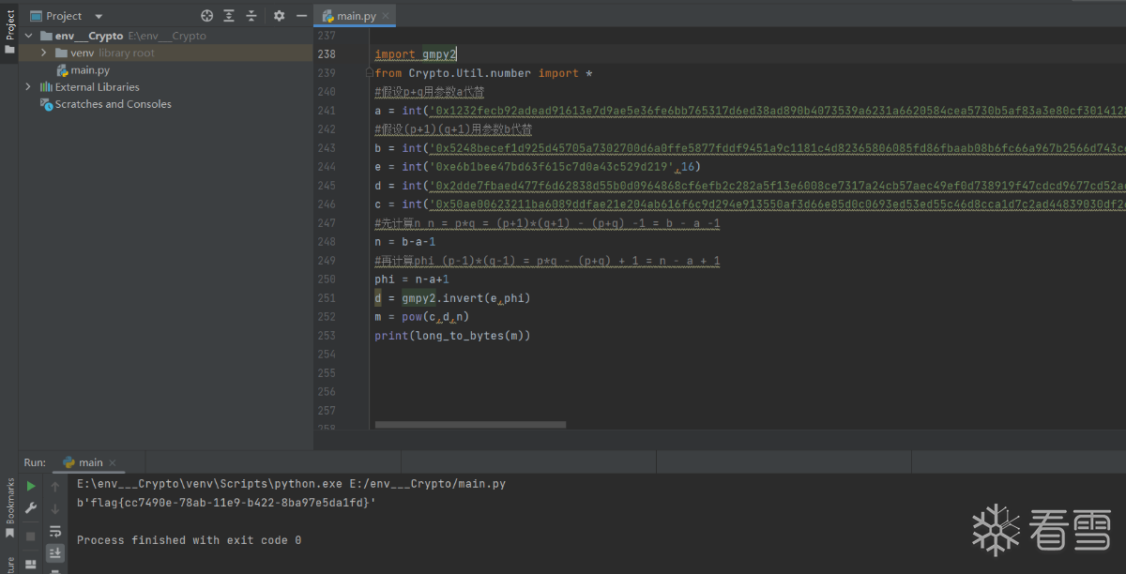Close the main.py editor tab
This screenshot has width=1126, height=574.
click(386, 16)
